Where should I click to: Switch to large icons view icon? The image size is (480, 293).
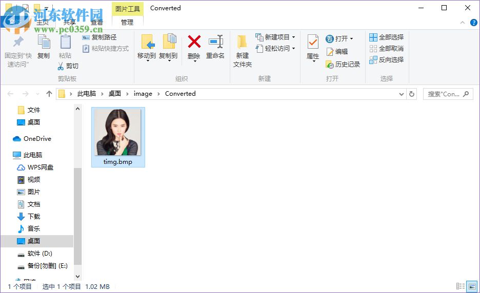tap(472, 286)
